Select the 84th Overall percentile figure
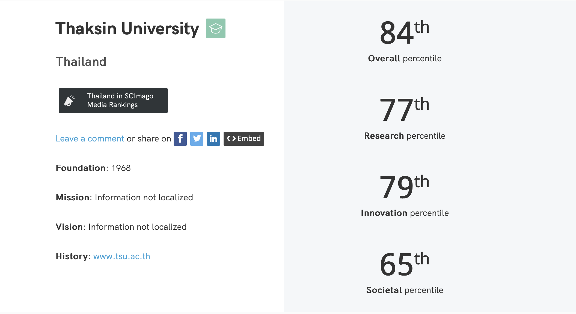The image size is (576, 314). tap(404, 33)
